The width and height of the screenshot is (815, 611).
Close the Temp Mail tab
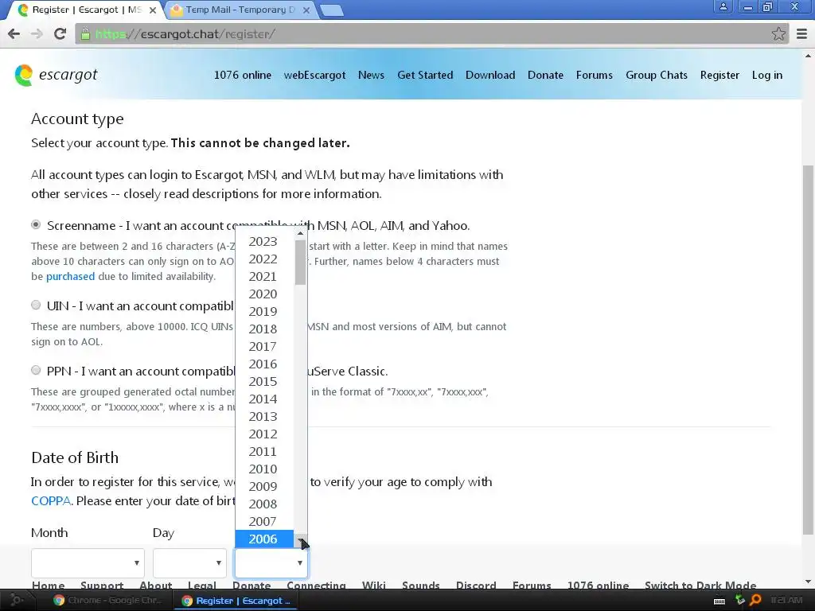pos(306,10)
